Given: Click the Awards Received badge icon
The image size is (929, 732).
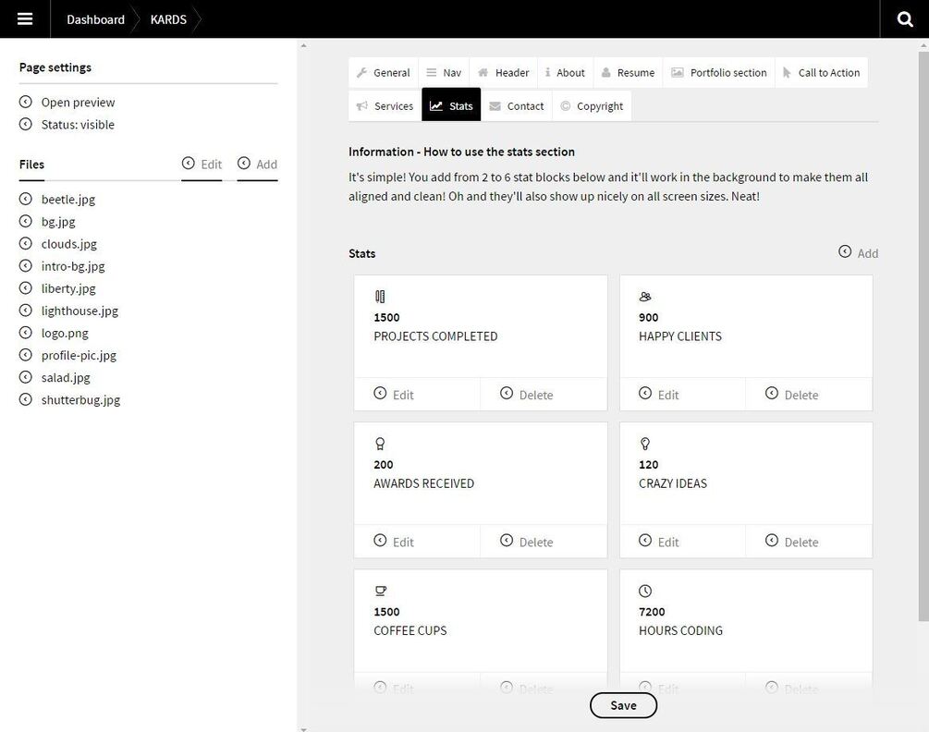Looking at the screenshot, I should (380, 444).
